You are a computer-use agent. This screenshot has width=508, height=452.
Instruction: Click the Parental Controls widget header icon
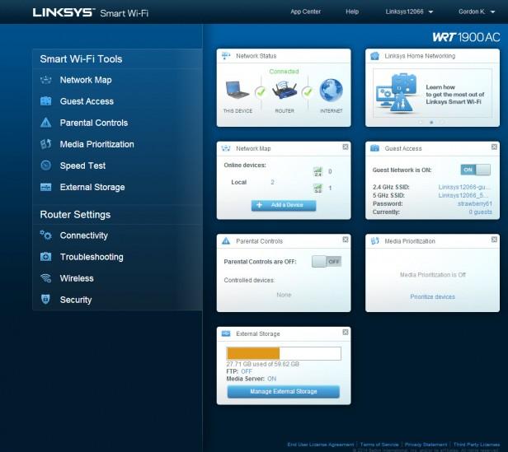point(226,240)
